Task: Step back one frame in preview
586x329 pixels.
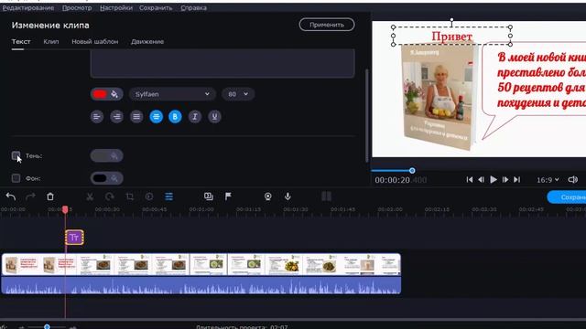Action: [x=482, y=180]
